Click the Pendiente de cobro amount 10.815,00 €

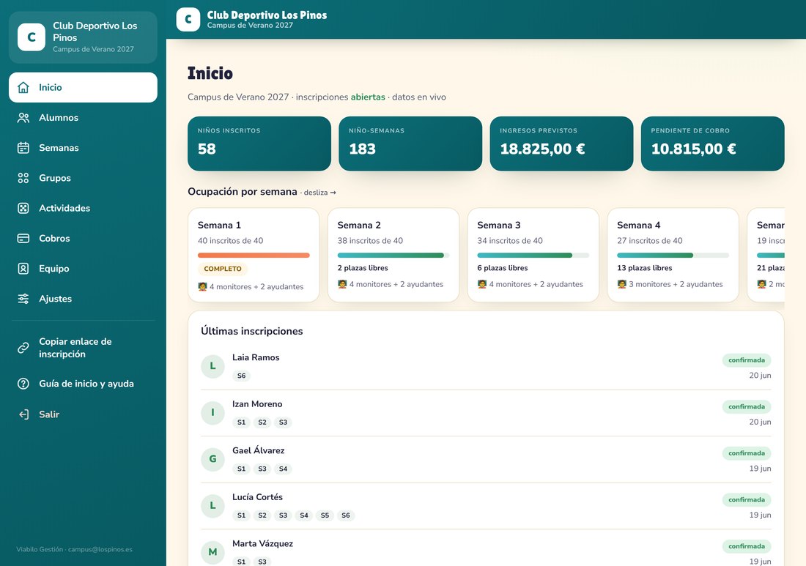693,149
